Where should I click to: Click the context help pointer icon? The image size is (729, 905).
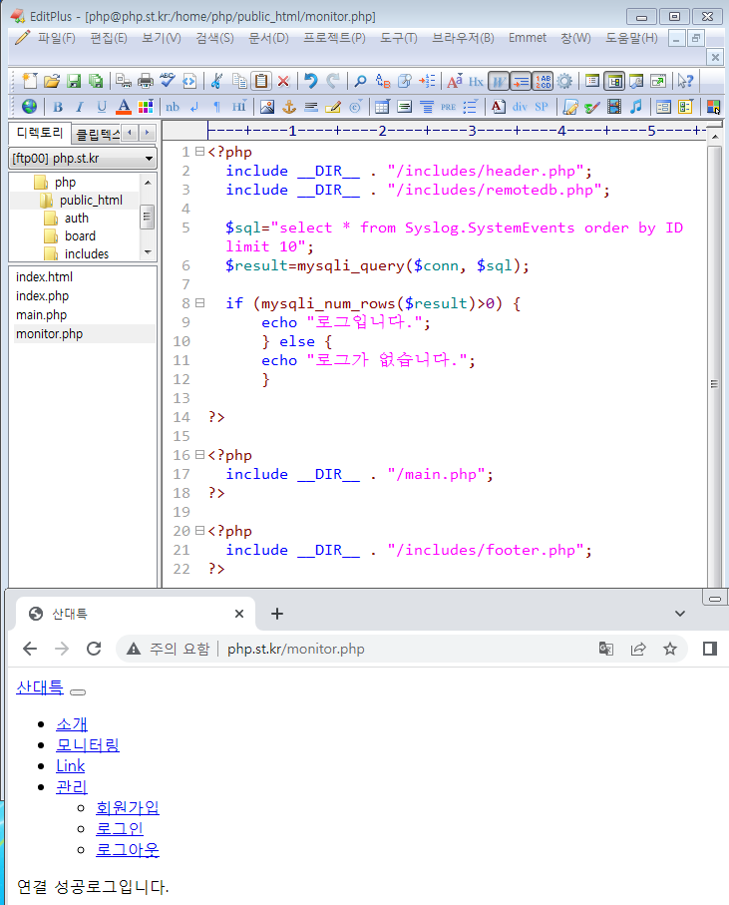point(685,81)
